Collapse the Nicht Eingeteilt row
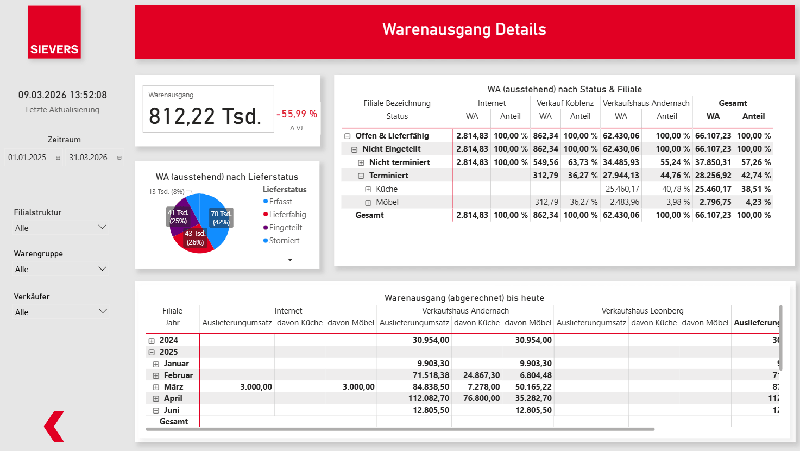This screenshot has height=451, width=800. pos(354,149)
